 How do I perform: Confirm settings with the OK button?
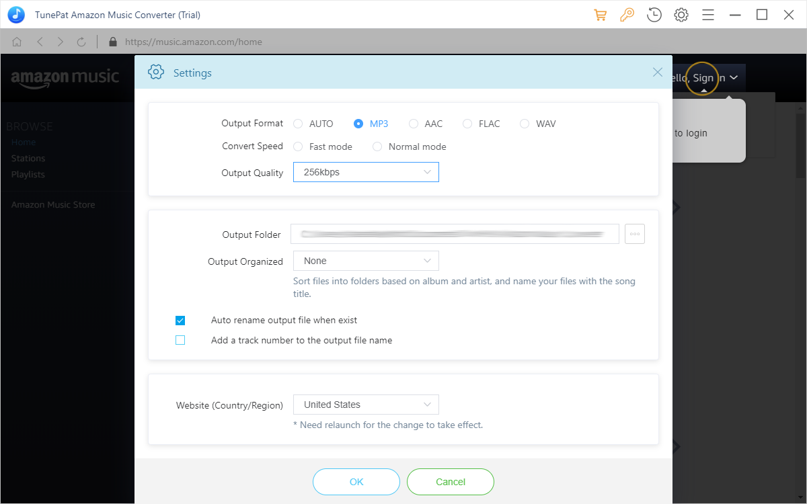point(356,482)
